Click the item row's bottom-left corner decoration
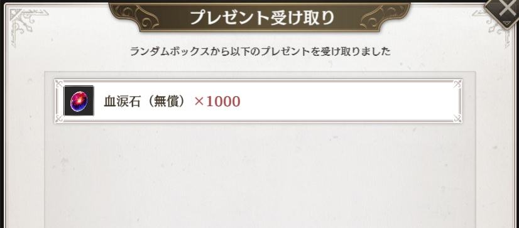Screen dimensions: 519x228 tap(59, 119)
